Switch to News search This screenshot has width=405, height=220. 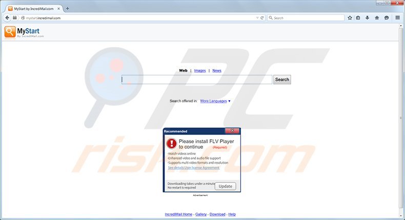tap(217, 71)
